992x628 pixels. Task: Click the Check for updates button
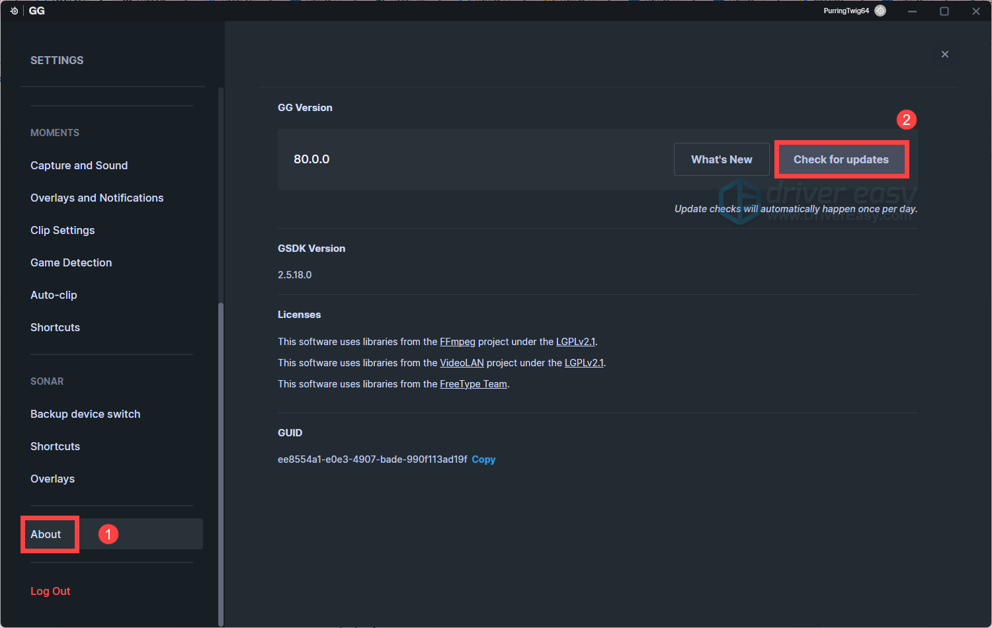[x=841, y=159]
